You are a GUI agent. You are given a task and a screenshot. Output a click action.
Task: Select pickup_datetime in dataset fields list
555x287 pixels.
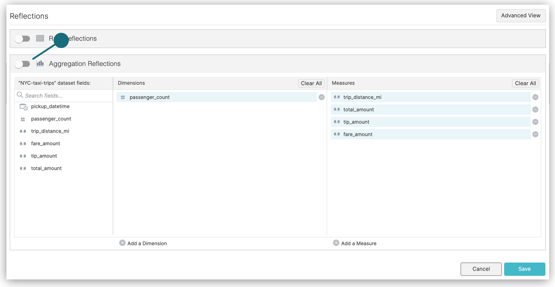(x=50, y=107)
